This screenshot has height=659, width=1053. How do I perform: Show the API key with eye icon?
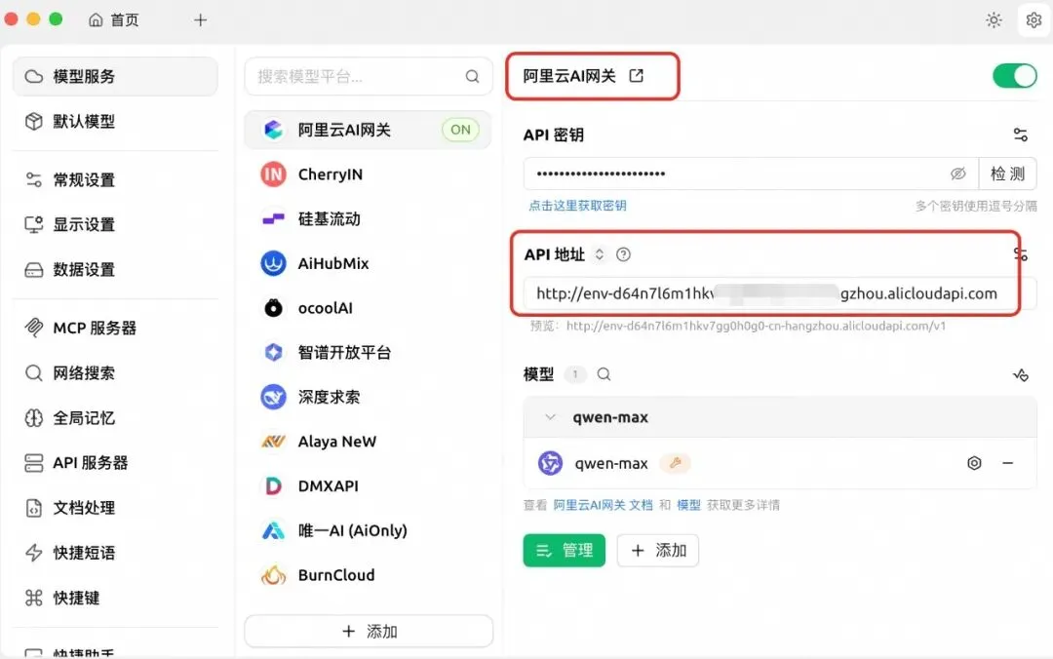tap(958, 174)
